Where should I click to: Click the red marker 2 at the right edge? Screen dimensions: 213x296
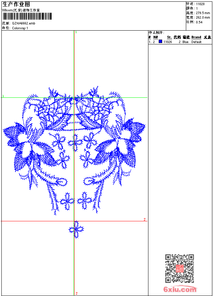point(145,219)
